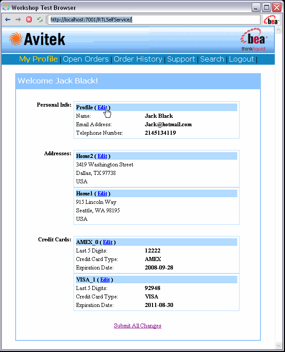Click VISA last digits 92948

pos(153,288)
